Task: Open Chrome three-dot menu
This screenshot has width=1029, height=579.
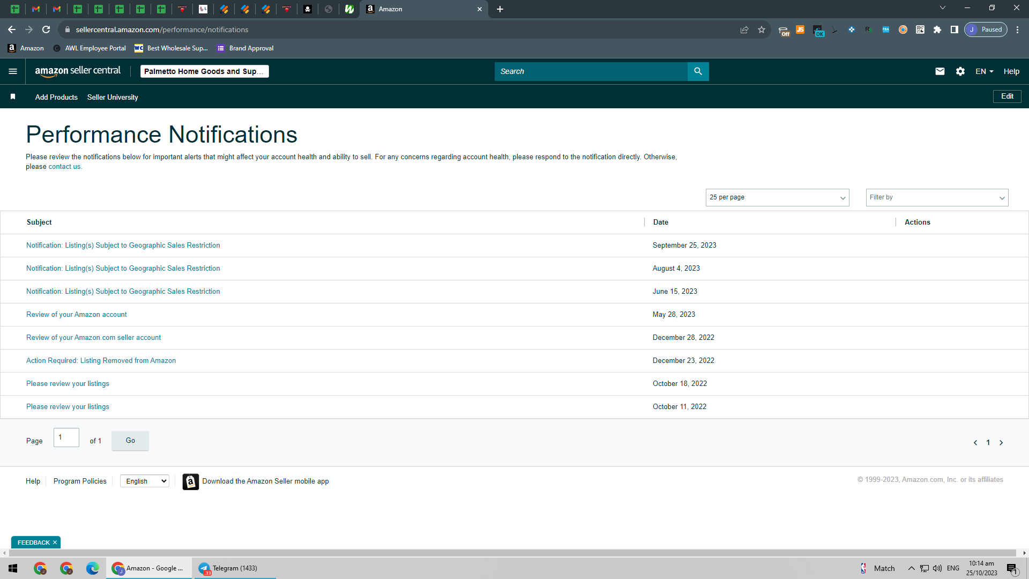Action: tap(1017, 29)
